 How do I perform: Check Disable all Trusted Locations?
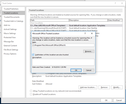(31, 94)
